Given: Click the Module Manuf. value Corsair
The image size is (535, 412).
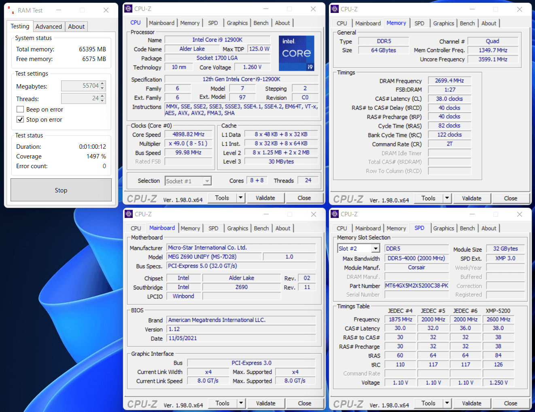Looking at the screenshot, I should point(416,267).
